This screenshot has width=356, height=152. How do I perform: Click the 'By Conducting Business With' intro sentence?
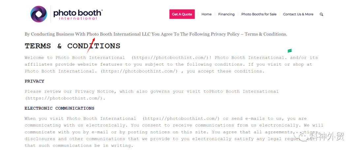click(156, 34)
